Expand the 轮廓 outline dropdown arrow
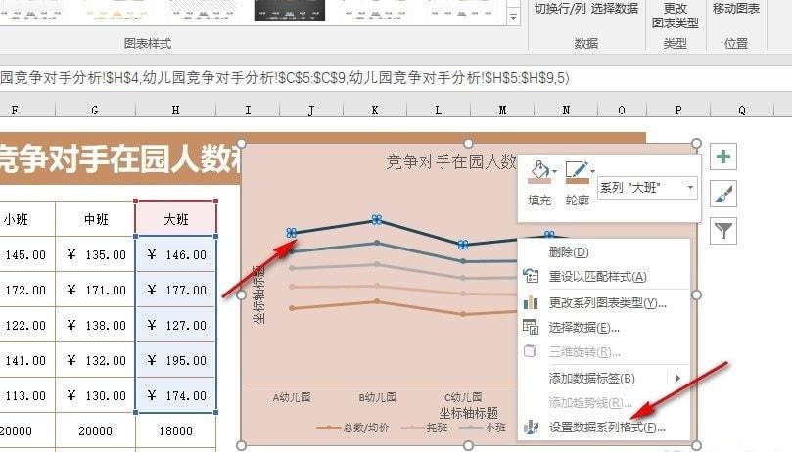Viewport: 792px width, 452px height. pyautogui.click(x=592, y=172)
